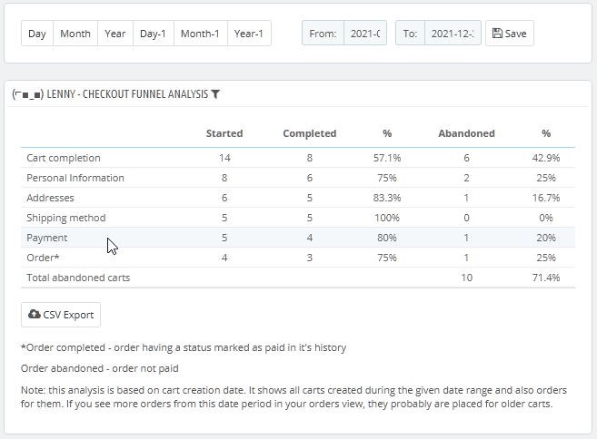Click the funnel filter icon in the title
The image size is (597, 439).
215,94
